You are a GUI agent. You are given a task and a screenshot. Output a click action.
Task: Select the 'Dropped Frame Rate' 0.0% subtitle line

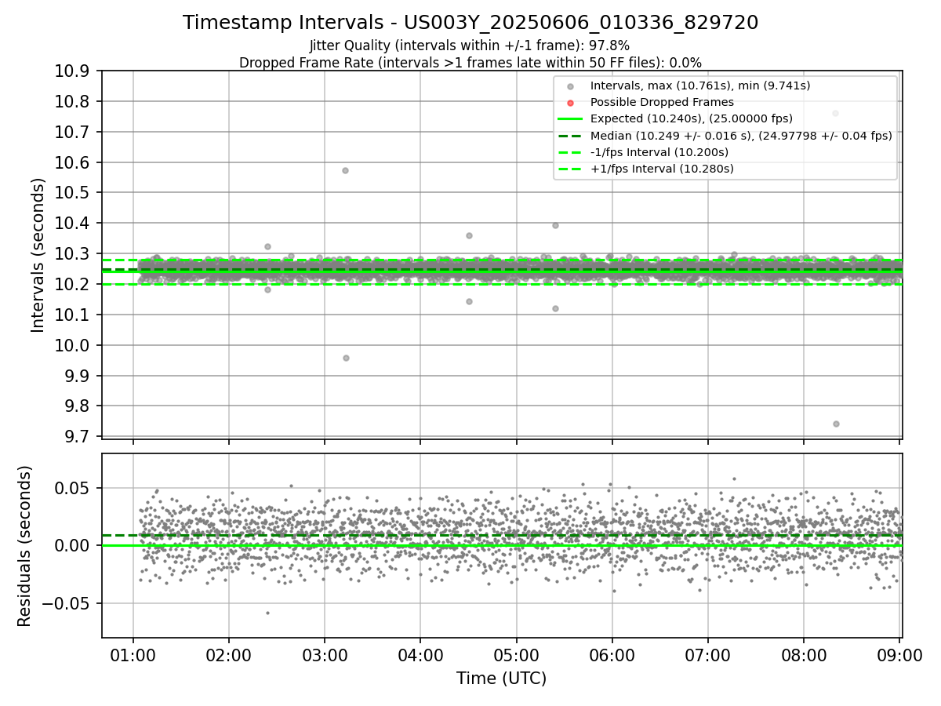click(470, 62)
